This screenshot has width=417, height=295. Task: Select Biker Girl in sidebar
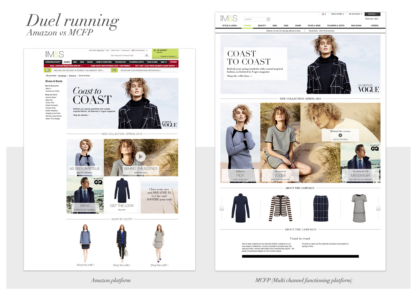(x=49, y=100)
